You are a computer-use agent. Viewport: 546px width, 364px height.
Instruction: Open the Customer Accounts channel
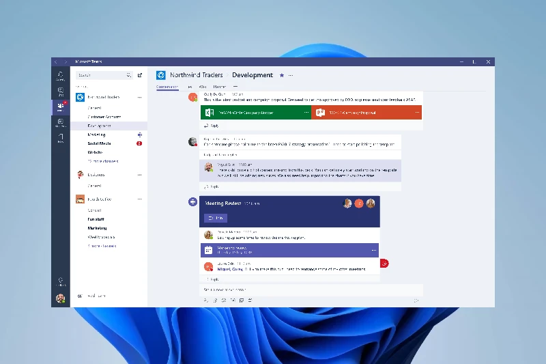tap(104, 117)
